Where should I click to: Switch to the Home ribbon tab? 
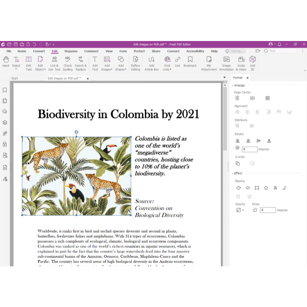22,51
